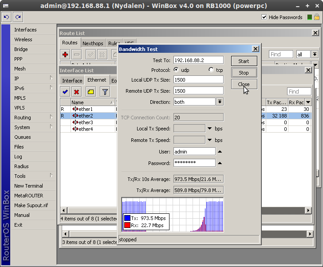The image size is (323, 267).
Task: Click the Find box in Interface List
Action: [x=299, y=92]
